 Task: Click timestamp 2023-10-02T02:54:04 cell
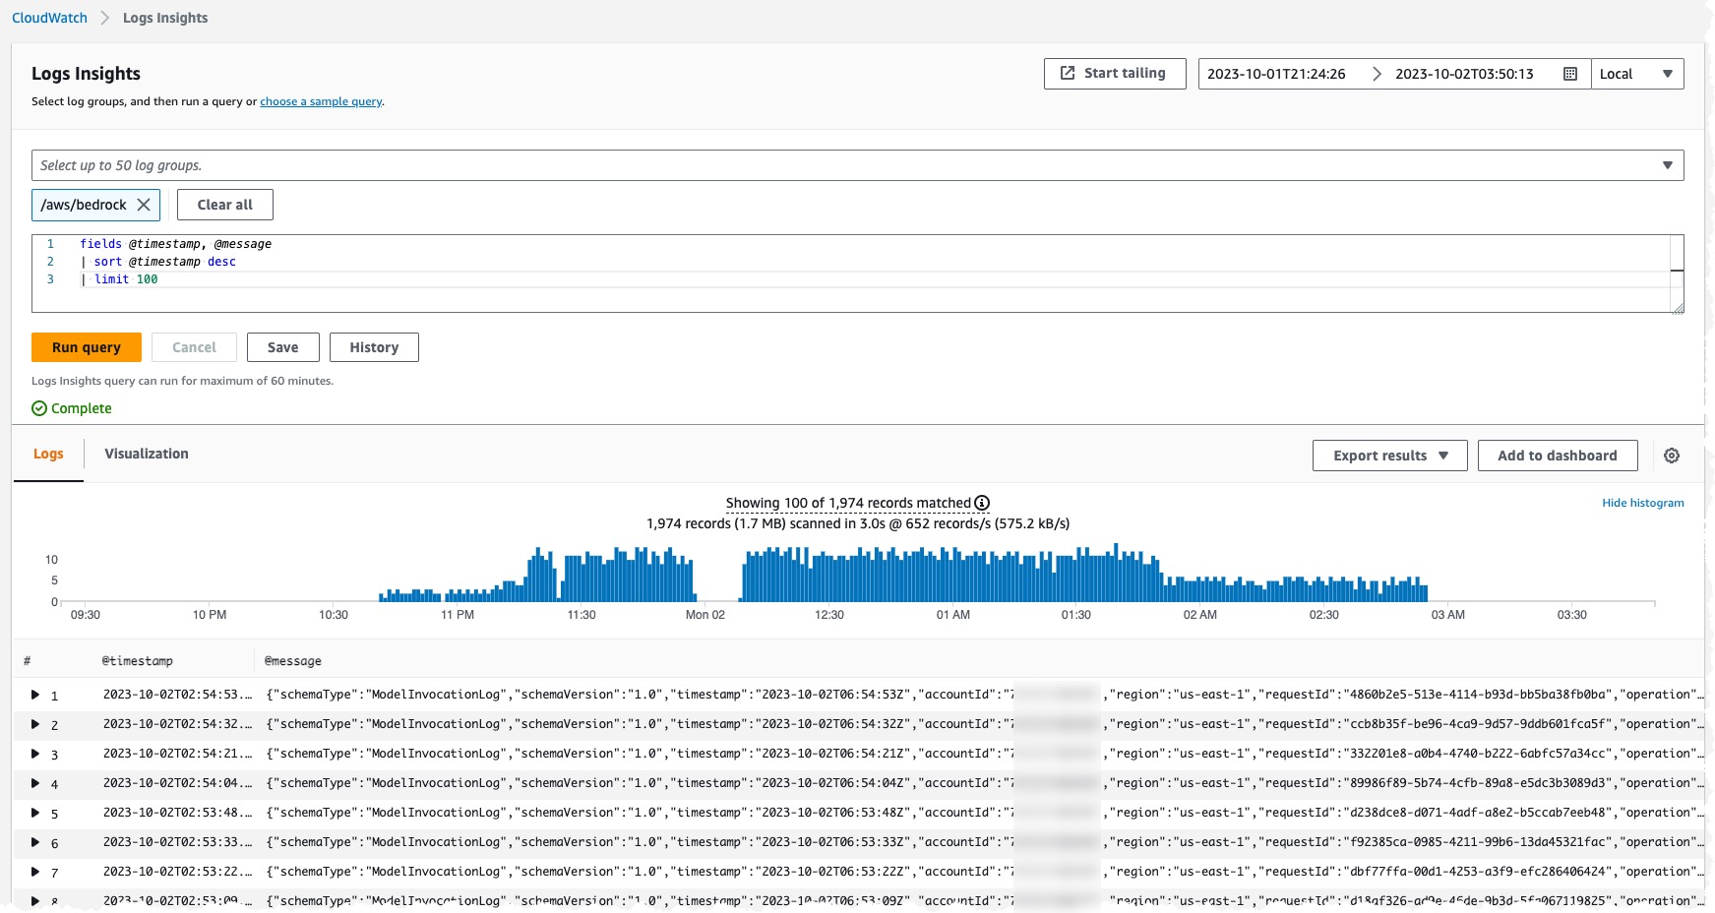[177, 783]
